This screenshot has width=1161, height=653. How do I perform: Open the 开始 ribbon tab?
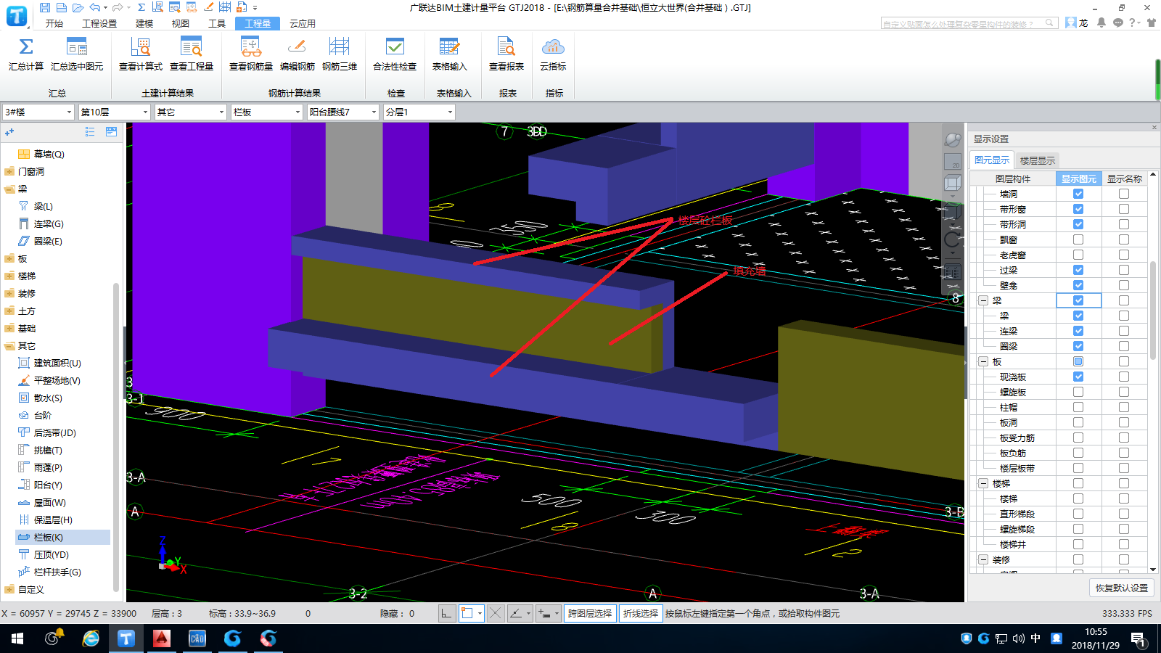pyautogui.click(x=54, y=23)
